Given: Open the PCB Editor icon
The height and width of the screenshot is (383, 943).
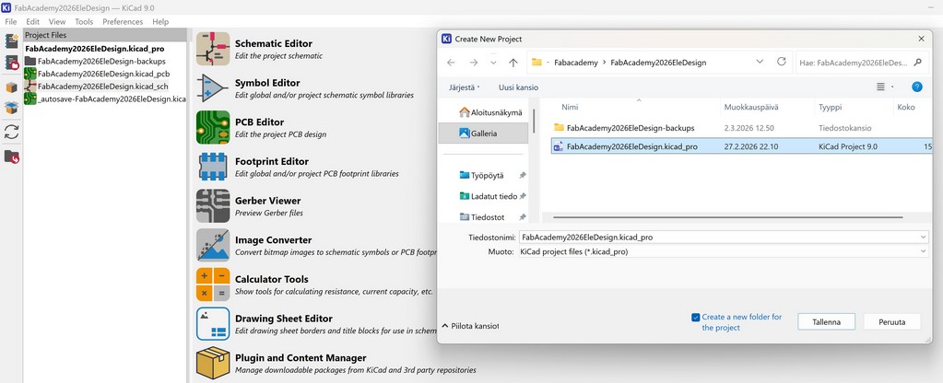Looking at the screenshot, I should 213,128.
